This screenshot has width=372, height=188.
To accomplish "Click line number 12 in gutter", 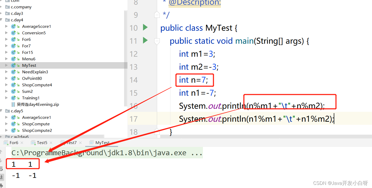I will click(133, 54).
